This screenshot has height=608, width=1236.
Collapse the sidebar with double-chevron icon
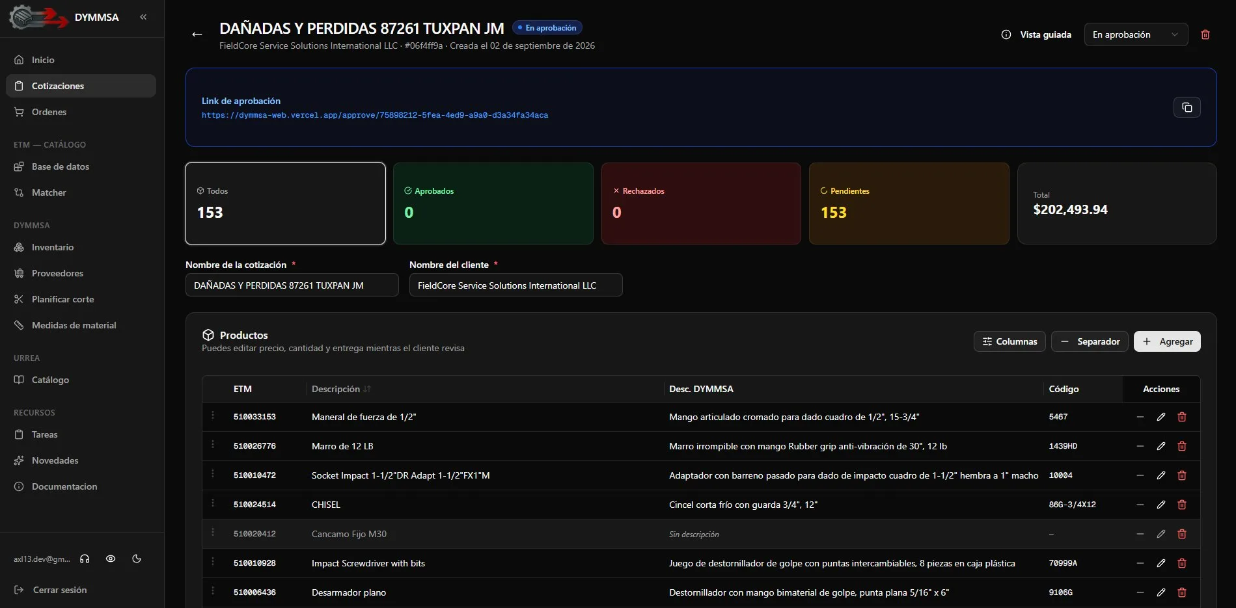(x=143, y=17)
